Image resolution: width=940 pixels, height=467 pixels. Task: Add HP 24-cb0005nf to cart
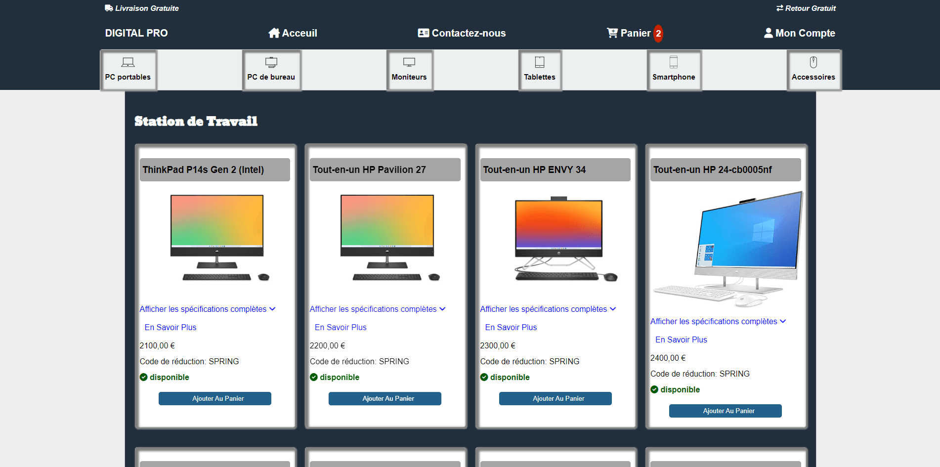pos(726,411)
